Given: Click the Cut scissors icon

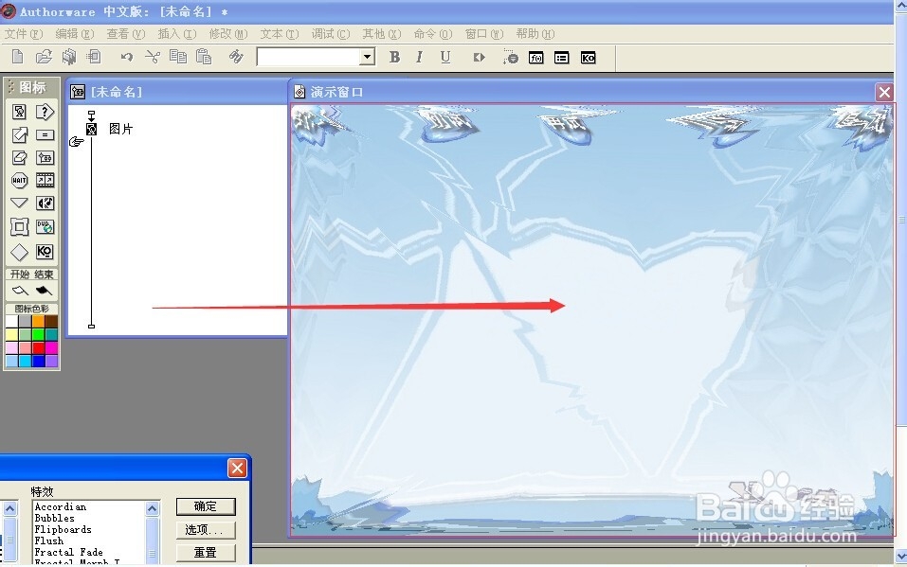Looking at the screenshot, I should coord(153,57).
